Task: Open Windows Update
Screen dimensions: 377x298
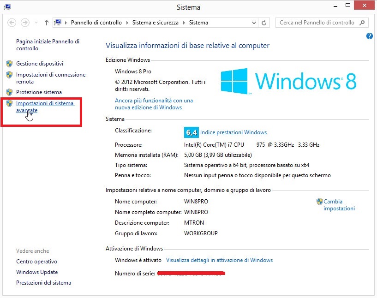Action: (37, 272)
